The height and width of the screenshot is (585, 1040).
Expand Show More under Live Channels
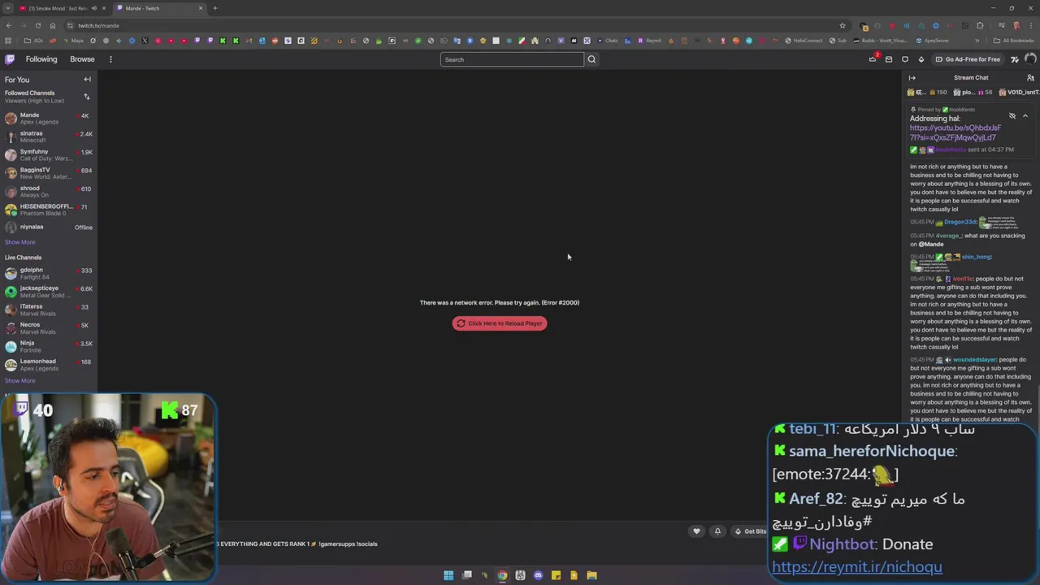coord(19,380)
